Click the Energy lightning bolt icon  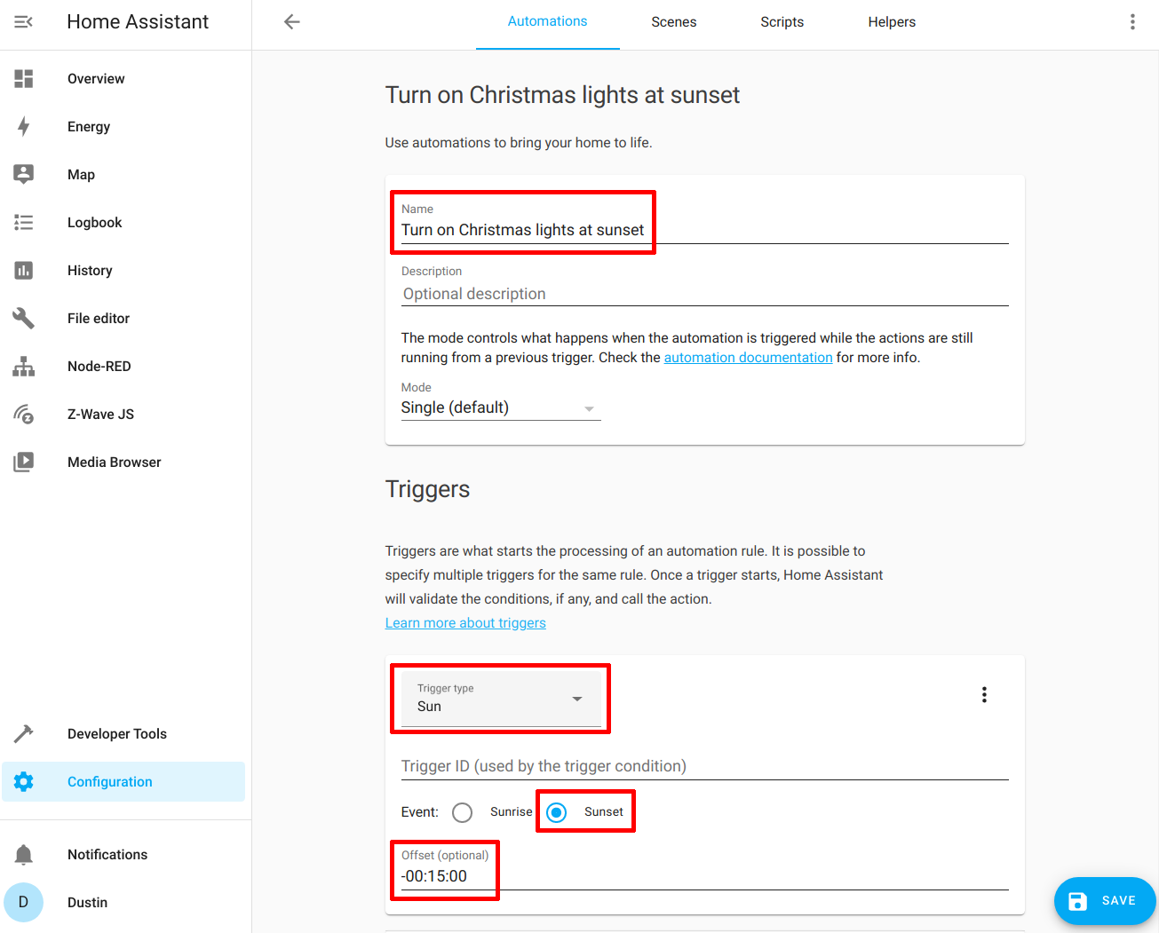point(24,127)
